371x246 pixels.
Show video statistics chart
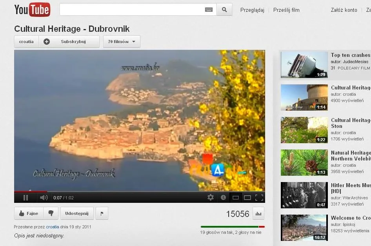coord(258,213)
